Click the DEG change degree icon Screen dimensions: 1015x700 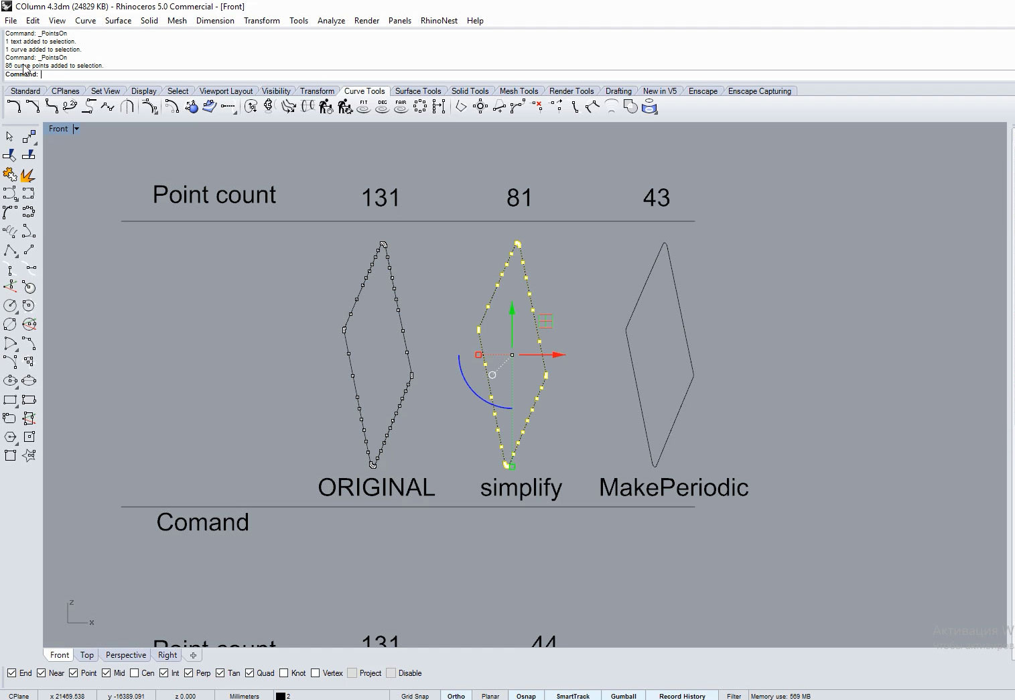(383, 107)
